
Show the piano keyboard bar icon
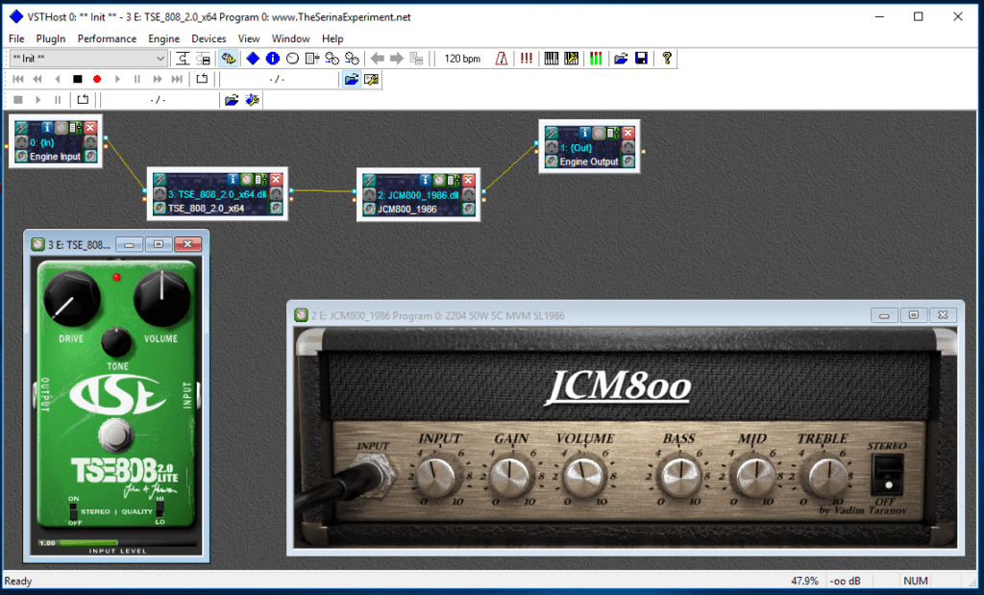click(x=551, y=59)
